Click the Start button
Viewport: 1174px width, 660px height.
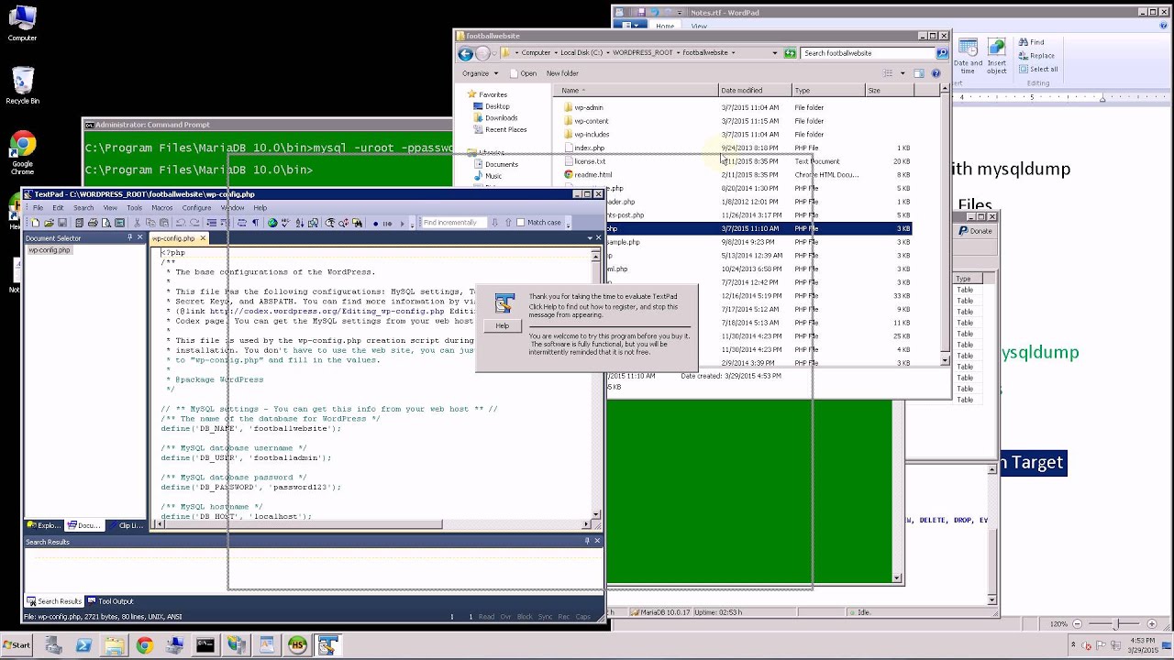point(17,646)
